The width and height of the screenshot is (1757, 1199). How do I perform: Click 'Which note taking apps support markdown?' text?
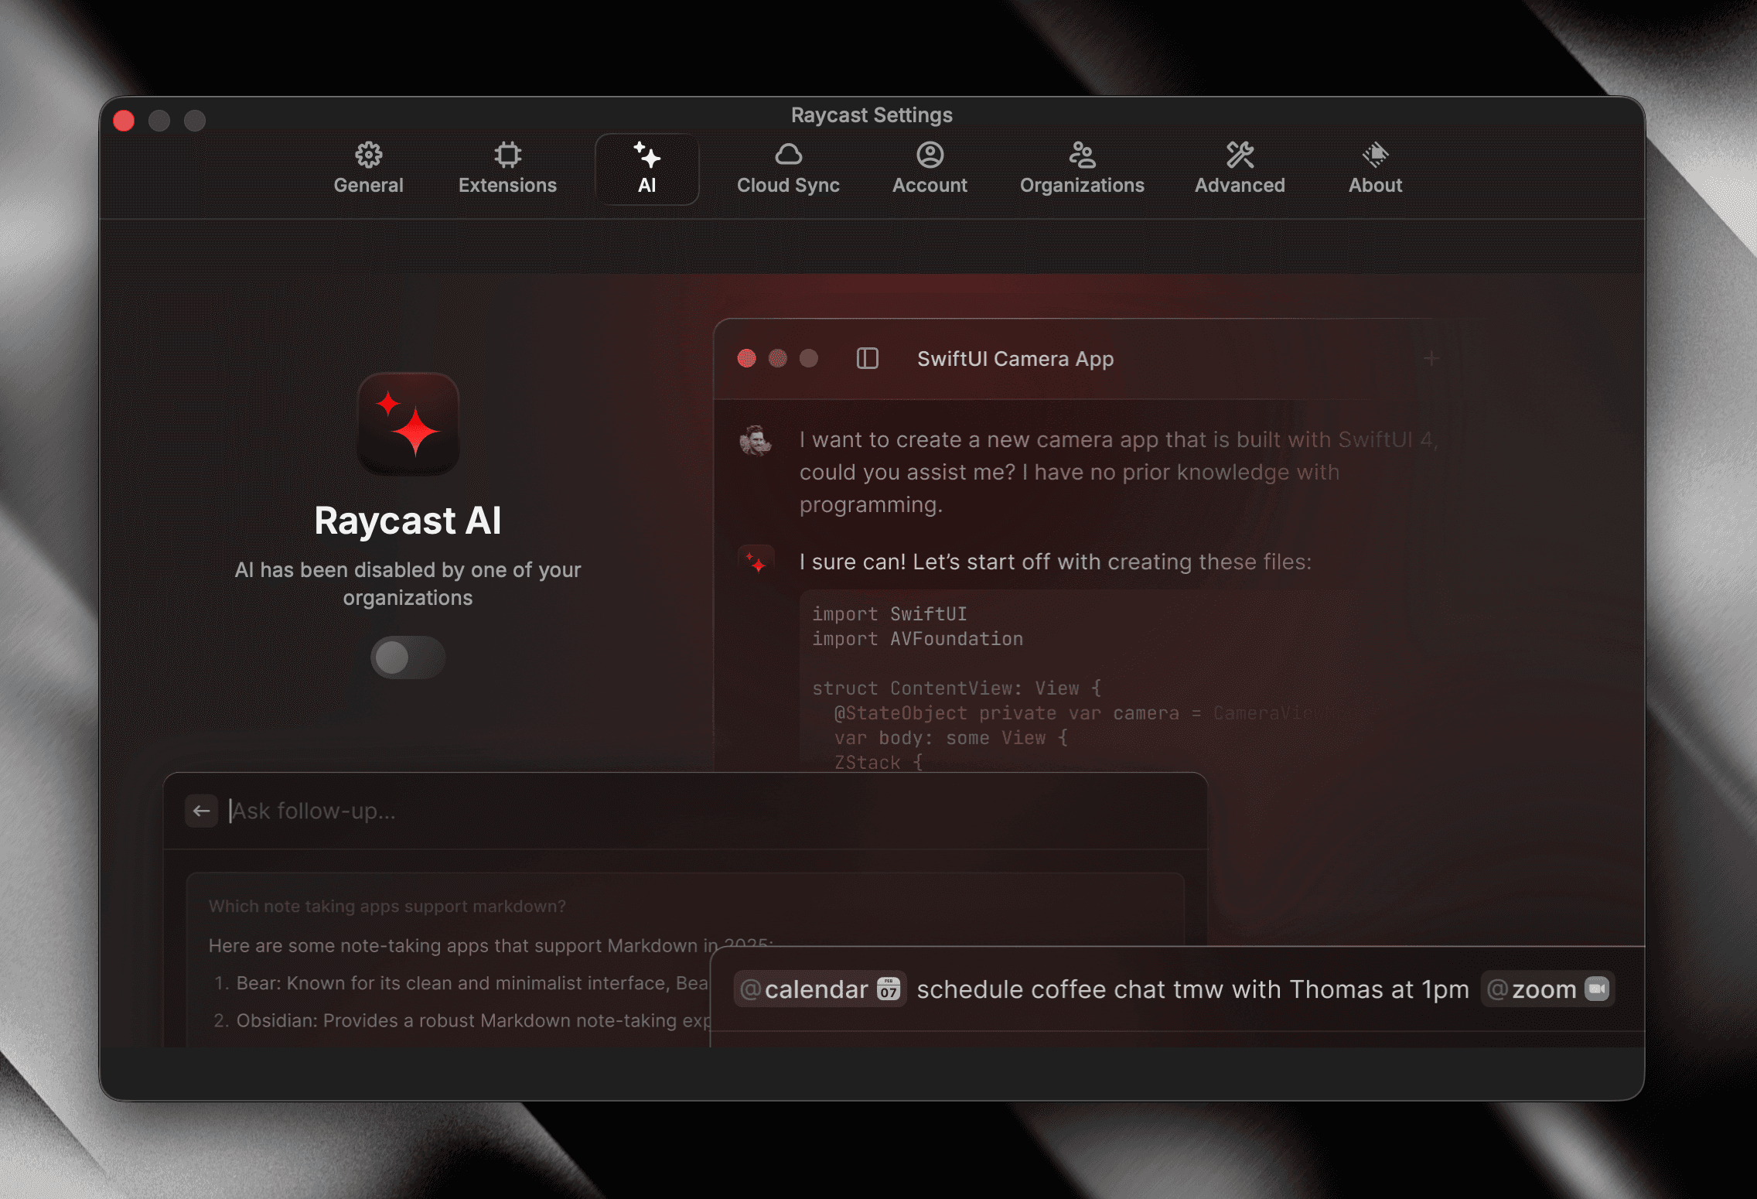click(x=387, y=906)
